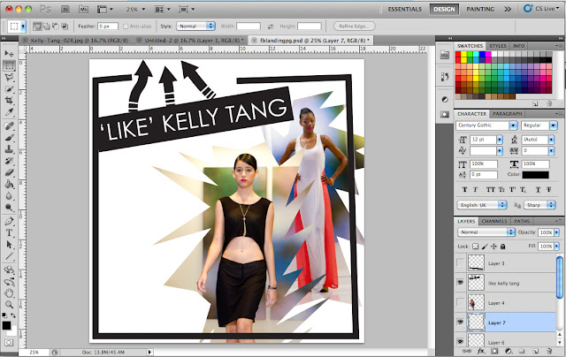Toggle visibility of Layer 7

coord(461,323)
